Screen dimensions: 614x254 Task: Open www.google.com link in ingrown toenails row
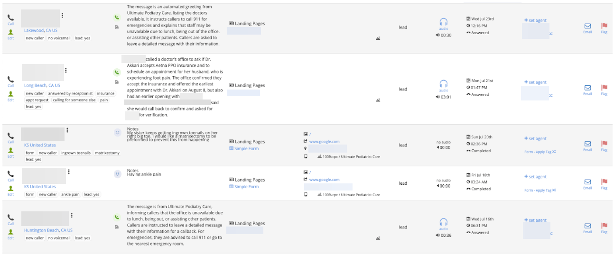pos(324,141)
